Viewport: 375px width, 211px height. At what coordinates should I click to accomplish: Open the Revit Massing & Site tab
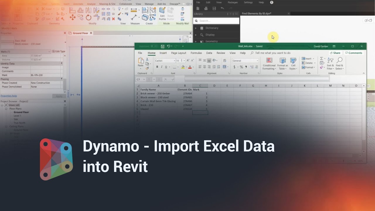108,4
